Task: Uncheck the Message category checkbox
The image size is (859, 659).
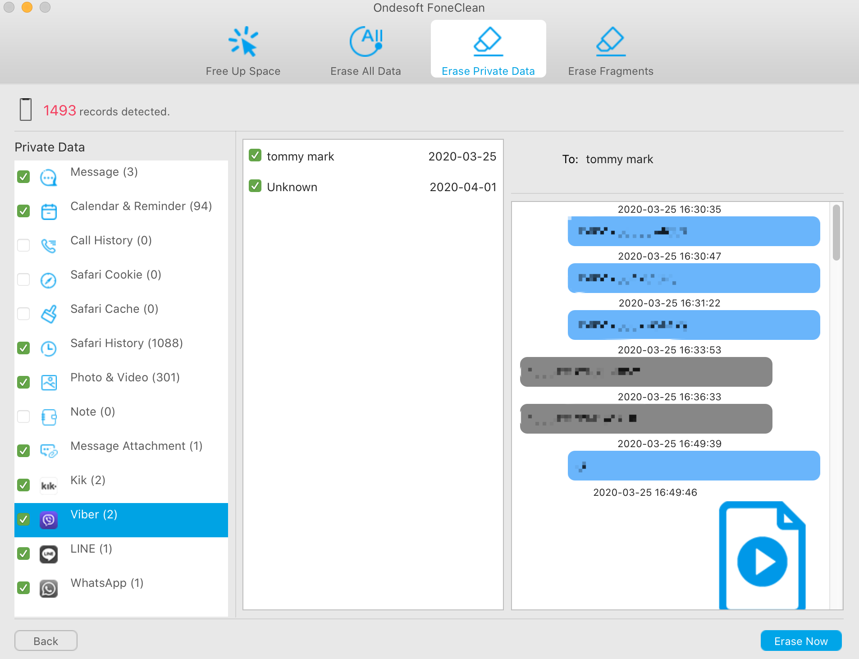Action: pyautogui.click(x=23, y=177)
